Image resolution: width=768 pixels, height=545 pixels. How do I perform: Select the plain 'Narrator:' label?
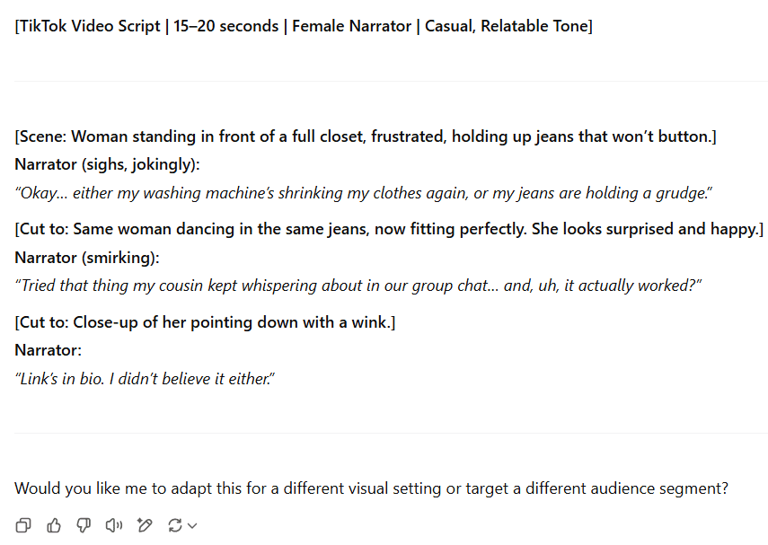pos(48,350)
